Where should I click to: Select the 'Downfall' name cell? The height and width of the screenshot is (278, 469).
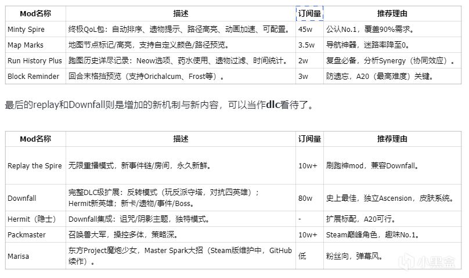tap(35, 198)
